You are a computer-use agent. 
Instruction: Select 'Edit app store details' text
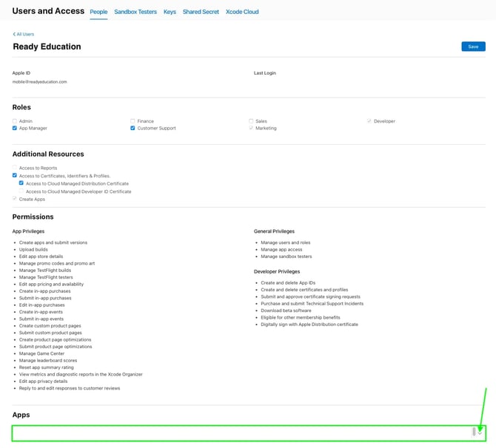41,257
